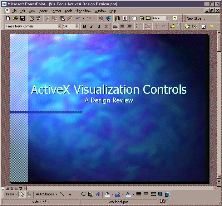Screen dimensions: 222x206
Task: Open line color dropdown arrow
Action: click(123, 194)
